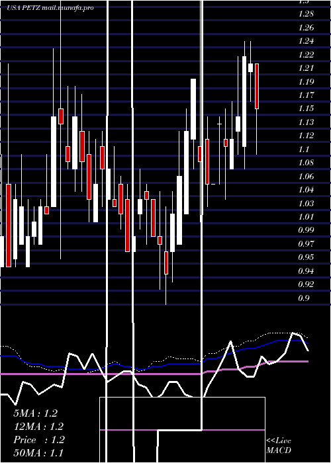Viewport: 331px width, 463px height.
Task: Click the 1.26 price axis label
Action: [306, 28]
